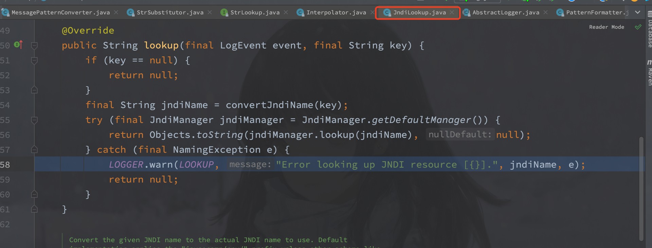Fold the catch marker at line 57
The width and height of the screenshot is (652, 248).
(x=34, y=149)
